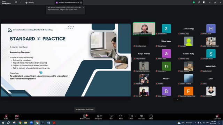This screenshot has height=125, width=223.
Task: Click the '4 unassigned participants' tooltip
Action: pyautogui.click(x=85, y=109)
